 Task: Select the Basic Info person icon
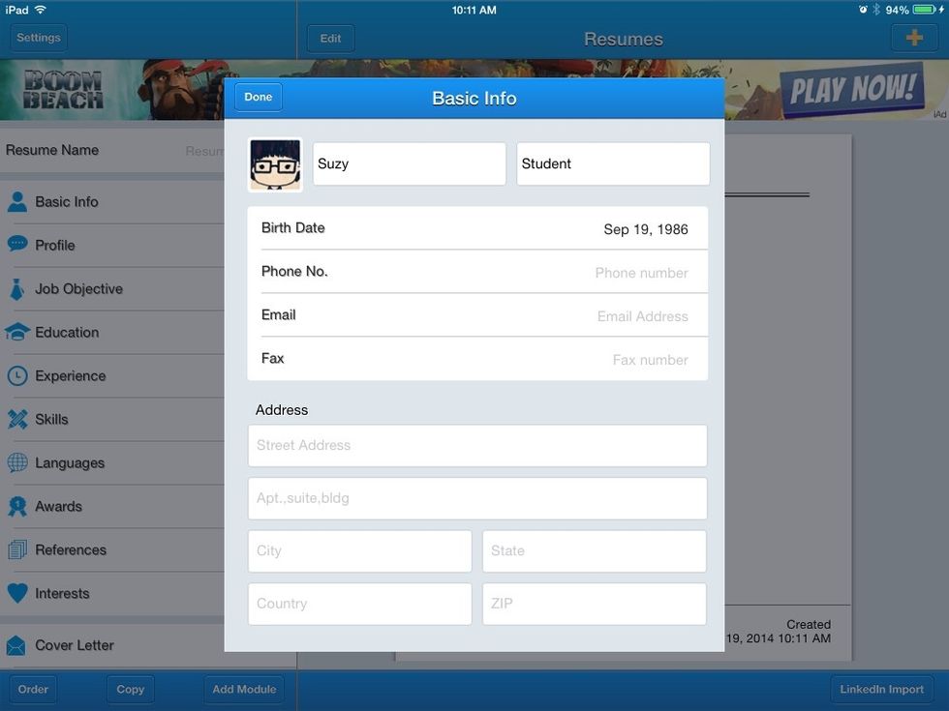click(19, 200)
